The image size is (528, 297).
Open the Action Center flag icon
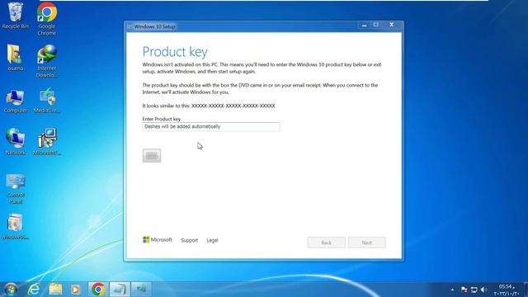[x=464, y=290]
